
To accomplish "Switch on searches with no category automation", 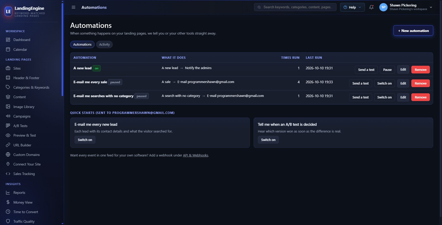I will click(384, 97).
